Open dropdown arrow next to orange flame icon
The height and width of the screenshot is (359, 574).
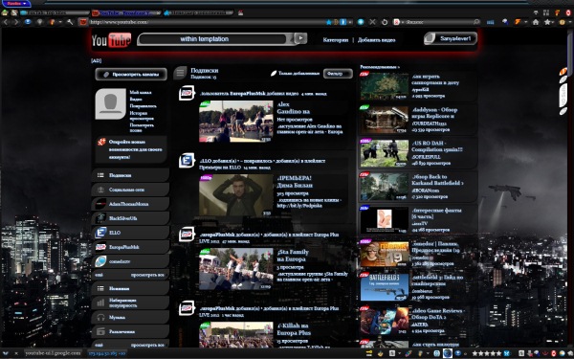(x=60, y=22)
